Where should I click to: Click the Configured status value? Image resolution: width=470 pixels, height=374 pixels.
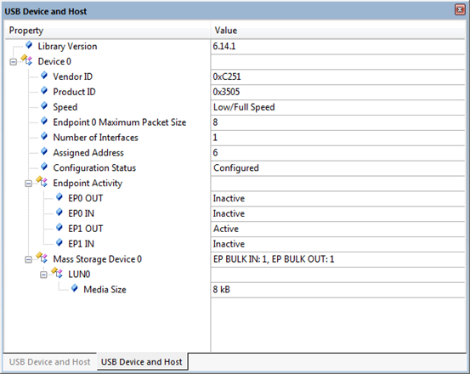236,168
